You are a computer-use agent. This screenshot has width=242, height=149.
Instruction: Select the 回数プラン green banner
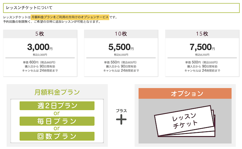point(57,136)
